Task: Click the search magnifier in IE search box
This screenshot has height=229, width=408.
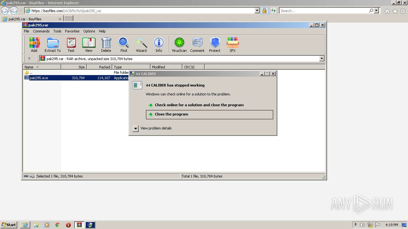Action: [371, 10]
